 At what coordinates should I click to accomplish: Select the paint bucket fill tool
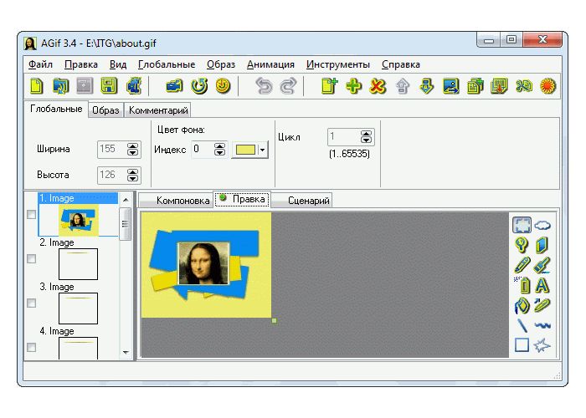(522, 306)
